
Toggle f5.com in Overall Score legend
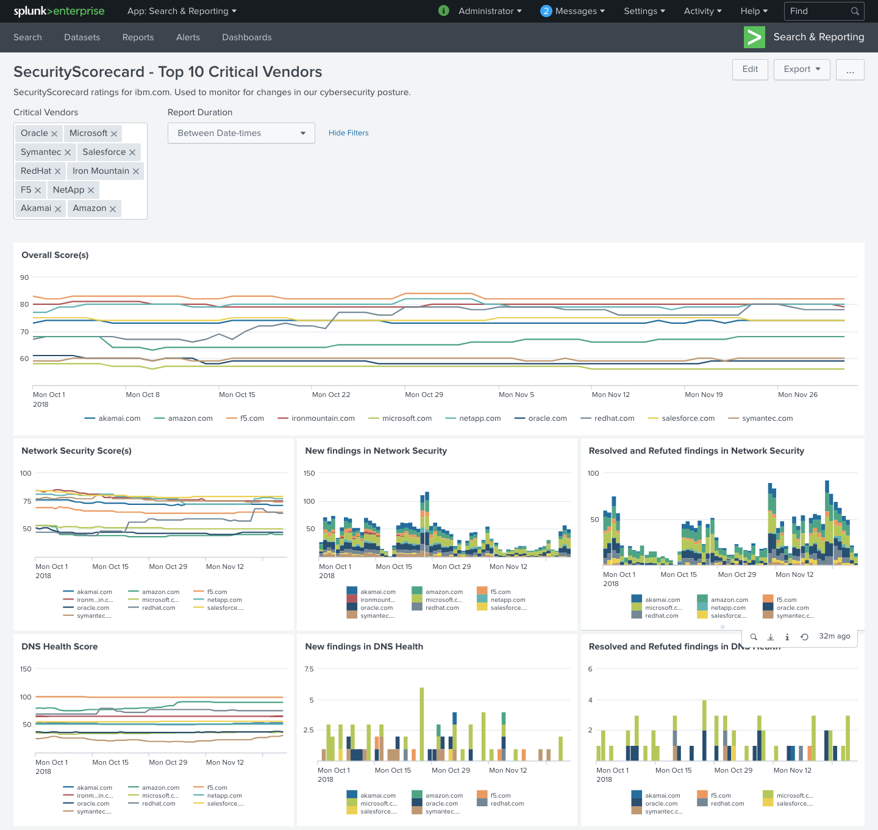pos(245,418)
